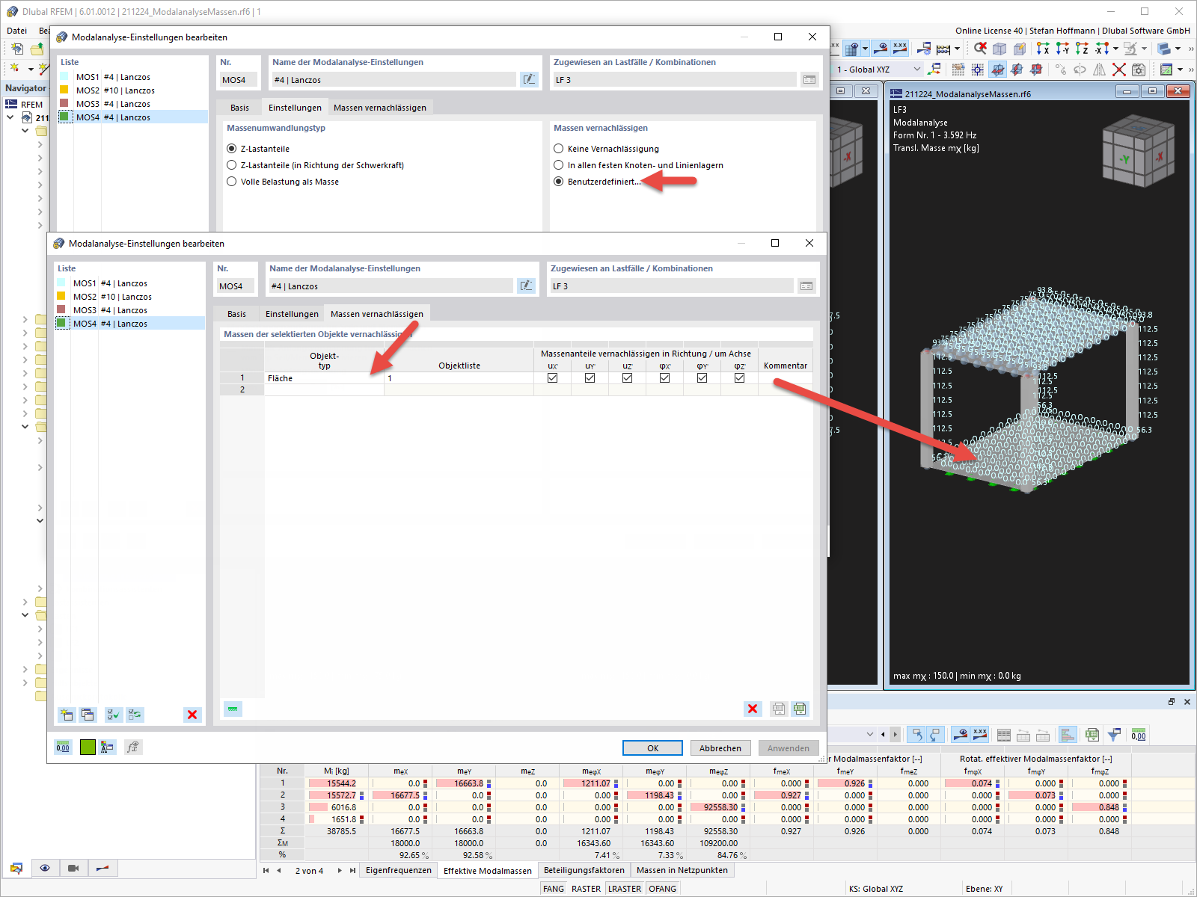Confirm settings with the OK button
The image size is (1197, 897).
tap(652, 747)
